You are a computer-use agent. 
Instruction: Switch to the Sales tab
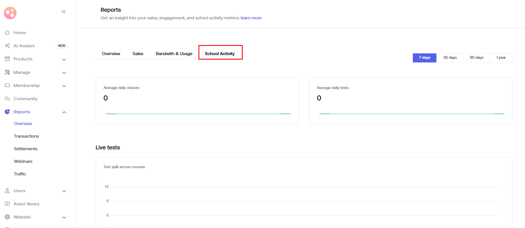[x=138, y=54]
